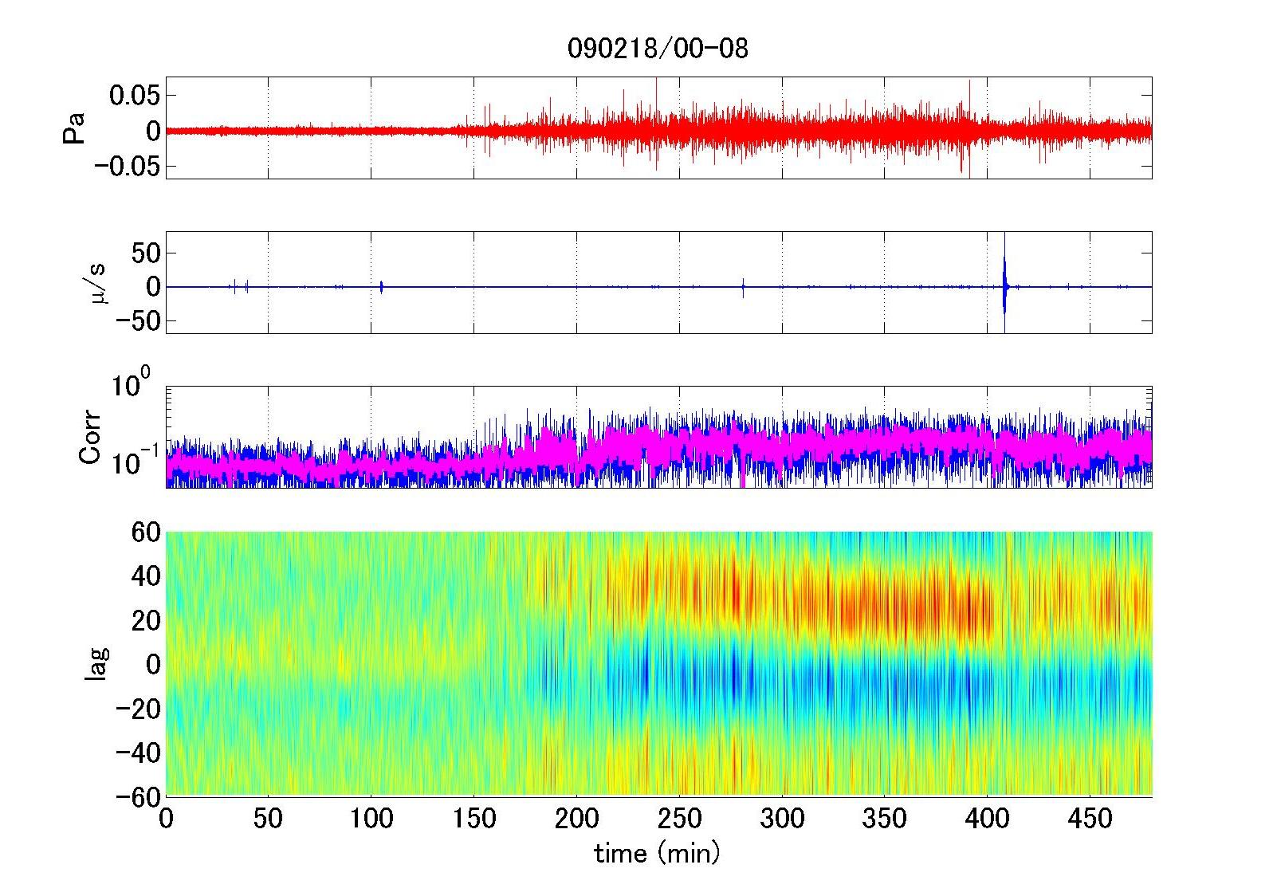Click the 40 tick on the lag axis
The image size is (1273, 896).
(147, 576)
